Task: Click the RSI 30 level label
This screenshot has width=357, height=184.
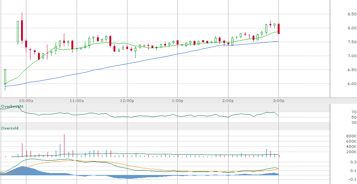Action: click(x=354, y=123)
